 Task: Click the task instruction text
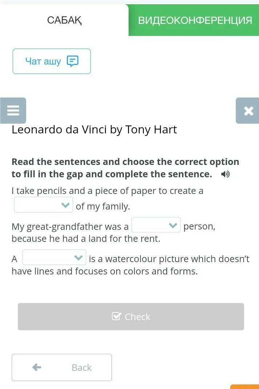[125, 168]
